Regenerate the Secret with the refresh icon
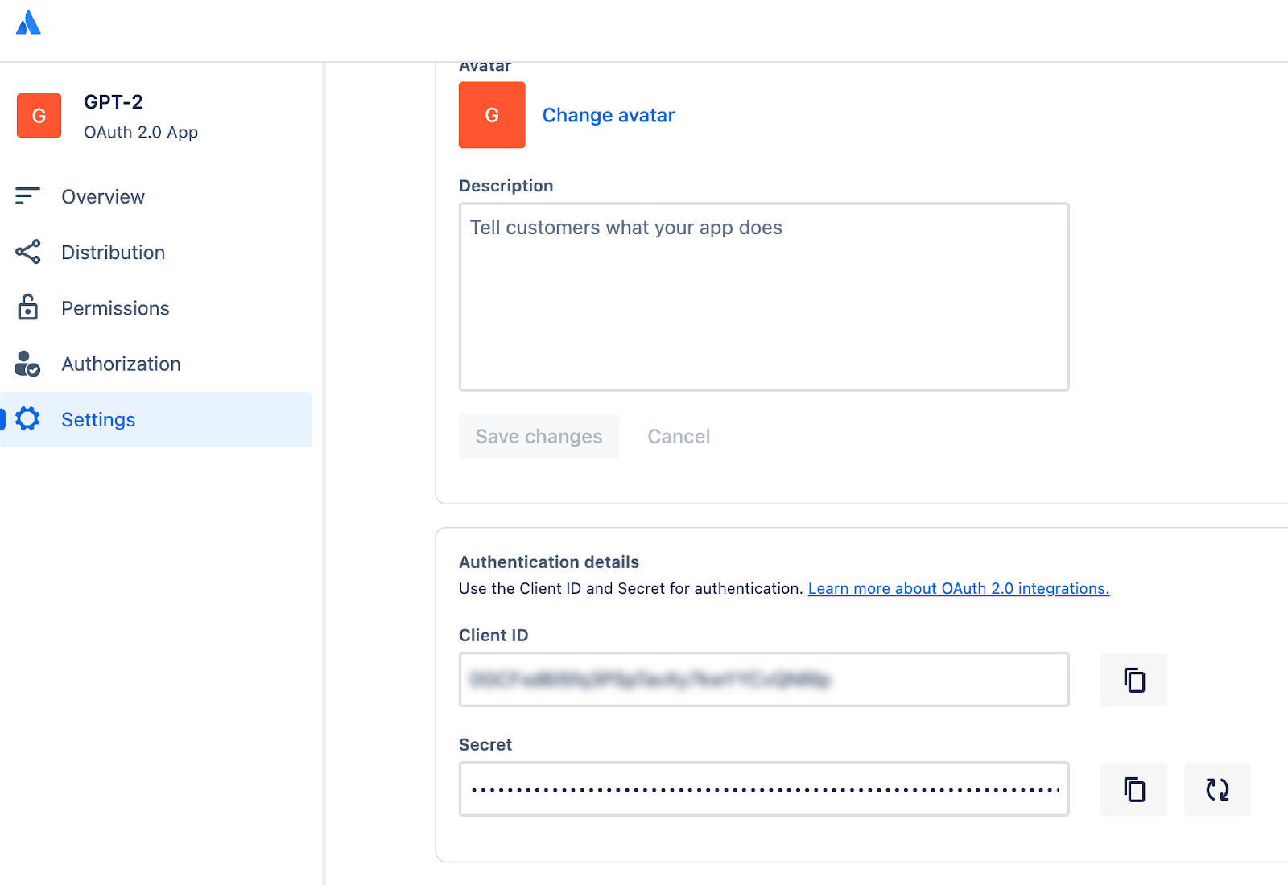The width and height of the screenshot is (1288, 885). click(1217, 789)
